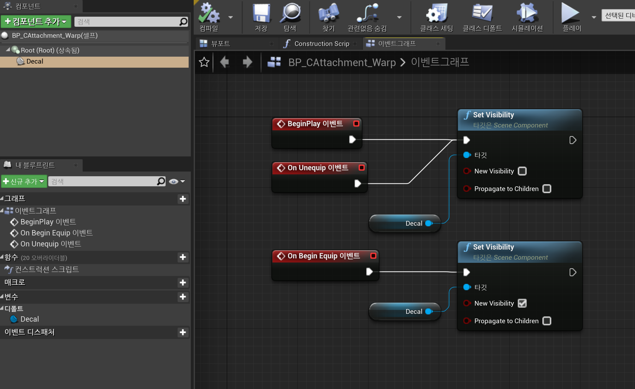Add a new variable with plus button

pos(183,297)
